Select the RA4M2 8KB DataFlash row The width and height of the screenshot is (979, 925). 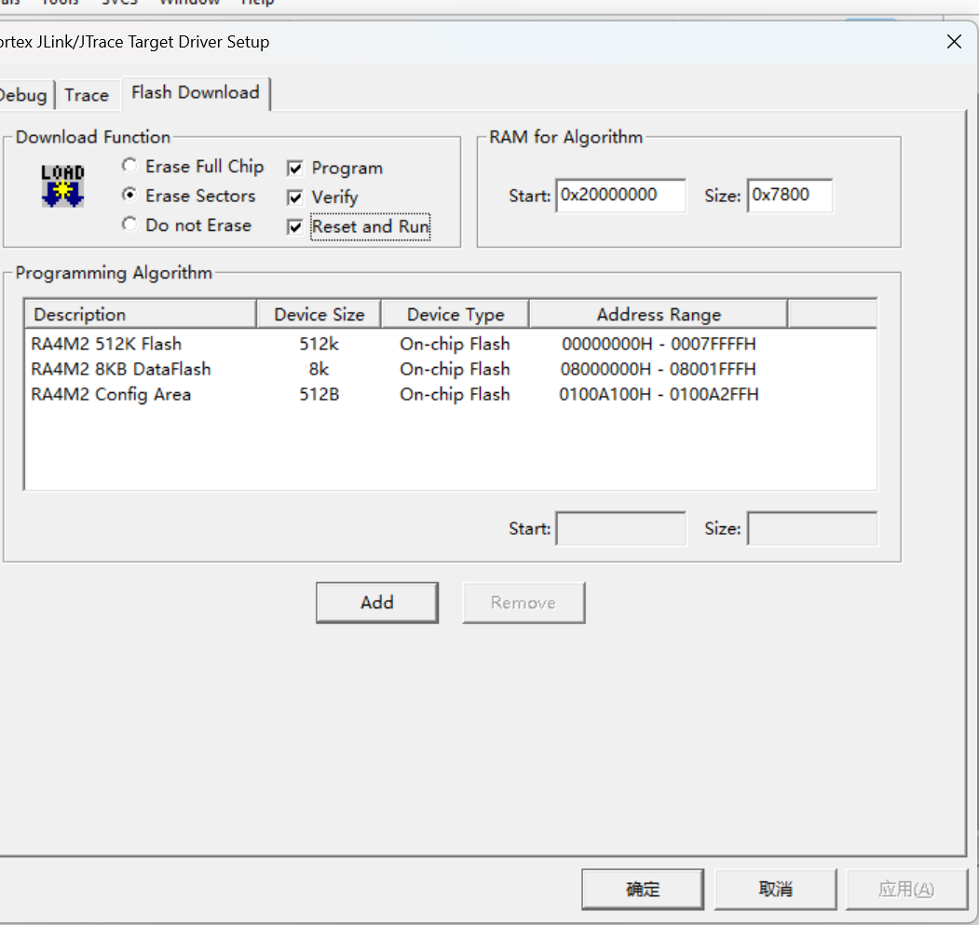click(x=450, y=369)
